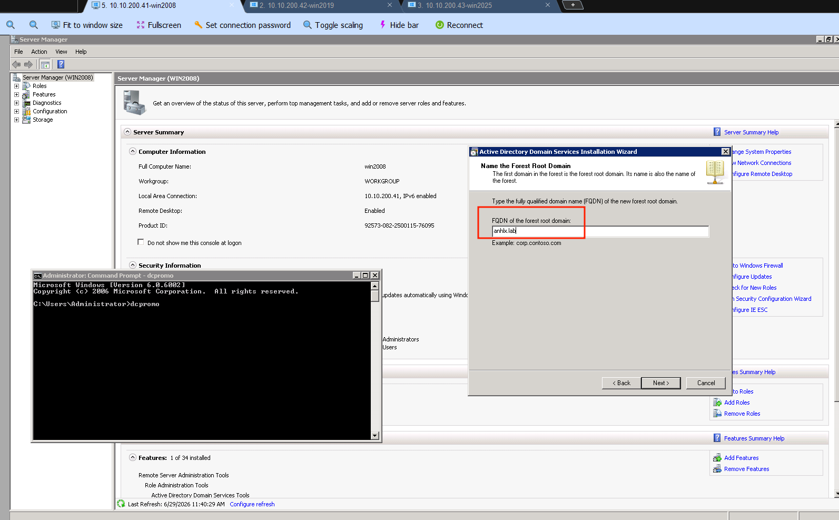
Task: Collapse the Computer Information section
Action: pos(133,151)
